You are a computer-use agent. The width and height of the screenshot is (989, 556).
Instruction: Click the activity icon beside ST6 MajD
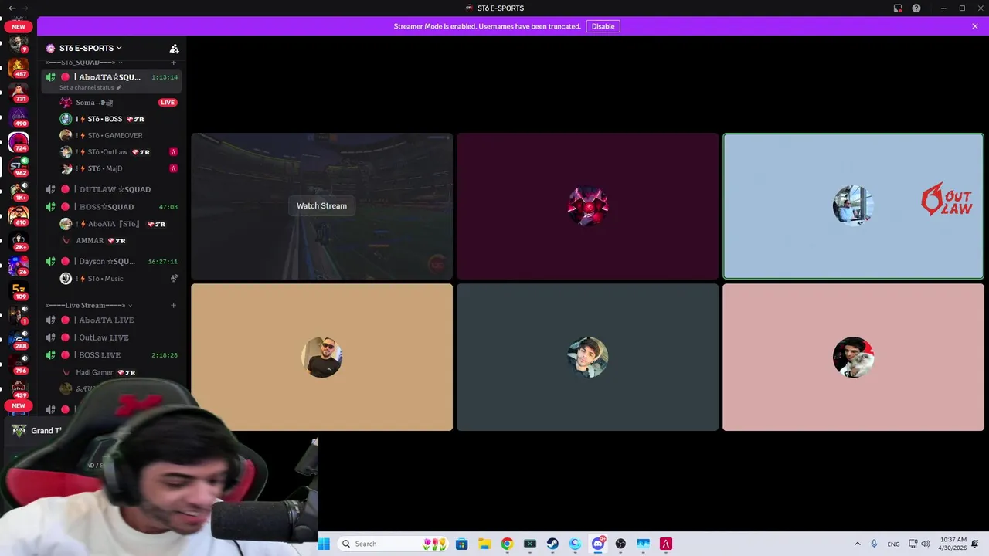click(173, 168)
